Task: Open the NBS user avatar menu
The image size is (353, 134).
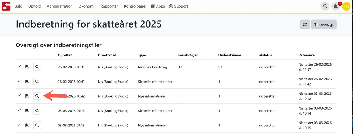Action: 346,6
